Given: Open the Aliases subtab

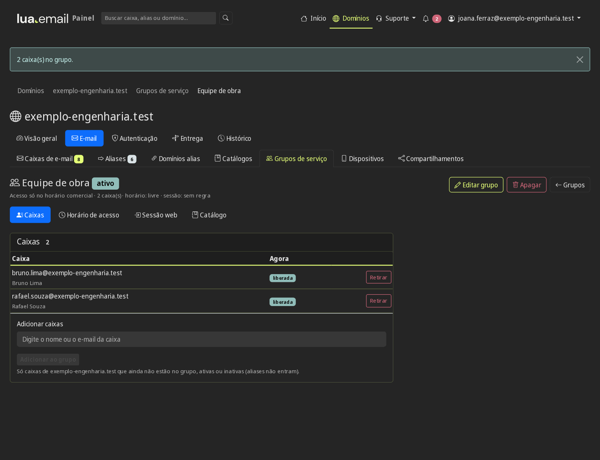Looking at the screenshot, I should [117, 159].
